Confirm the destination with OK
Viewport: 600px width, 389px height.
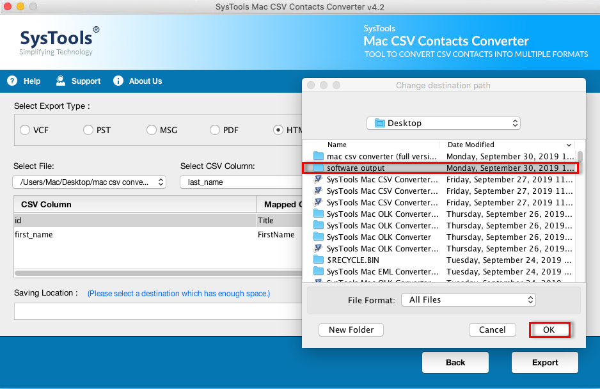[x=549, y=329]
